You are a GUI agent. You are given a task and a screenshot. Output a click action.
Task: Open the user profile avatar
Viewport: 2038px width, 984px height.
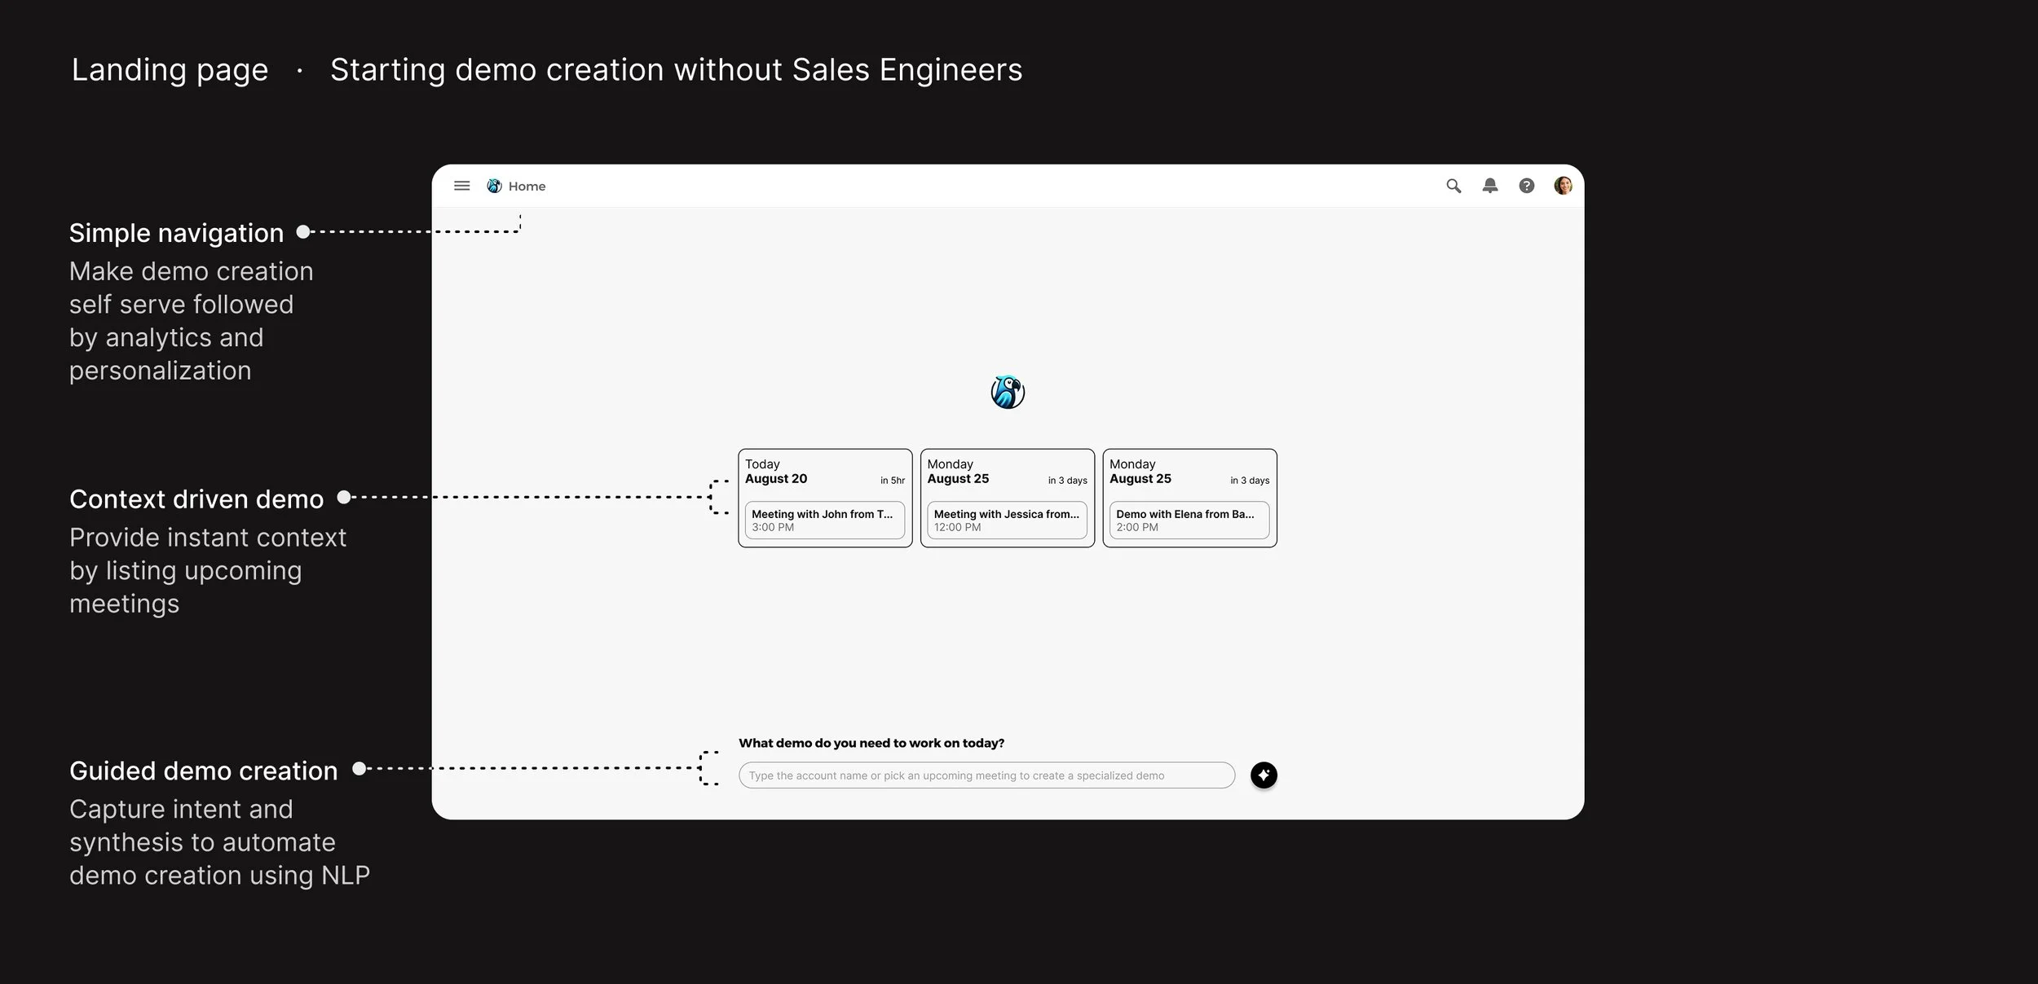(x=1563, y=186)
